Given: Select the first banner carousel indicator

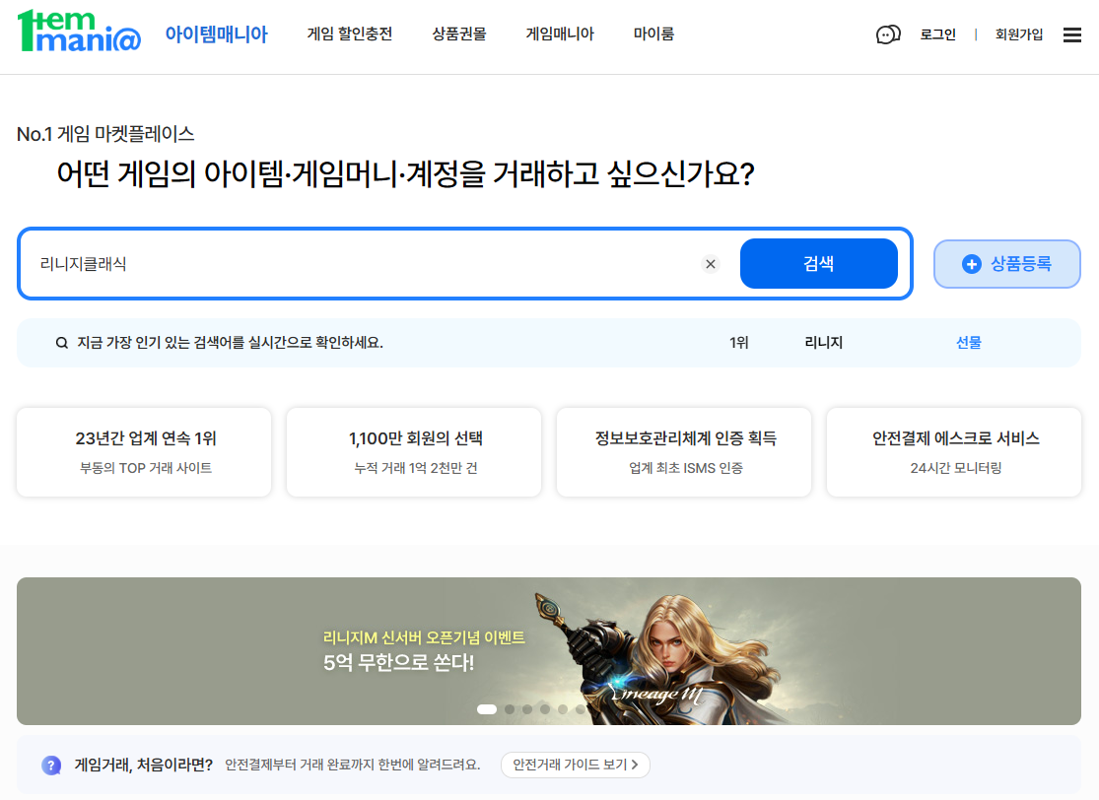Looking at the screenshot, I should click(x=487, y=709).
